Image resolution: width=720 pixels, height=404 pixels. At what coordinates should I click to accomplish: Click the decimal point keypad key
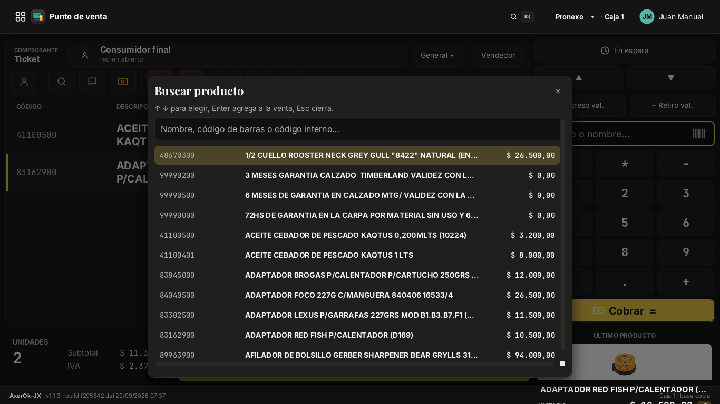(x=625, y=282)
